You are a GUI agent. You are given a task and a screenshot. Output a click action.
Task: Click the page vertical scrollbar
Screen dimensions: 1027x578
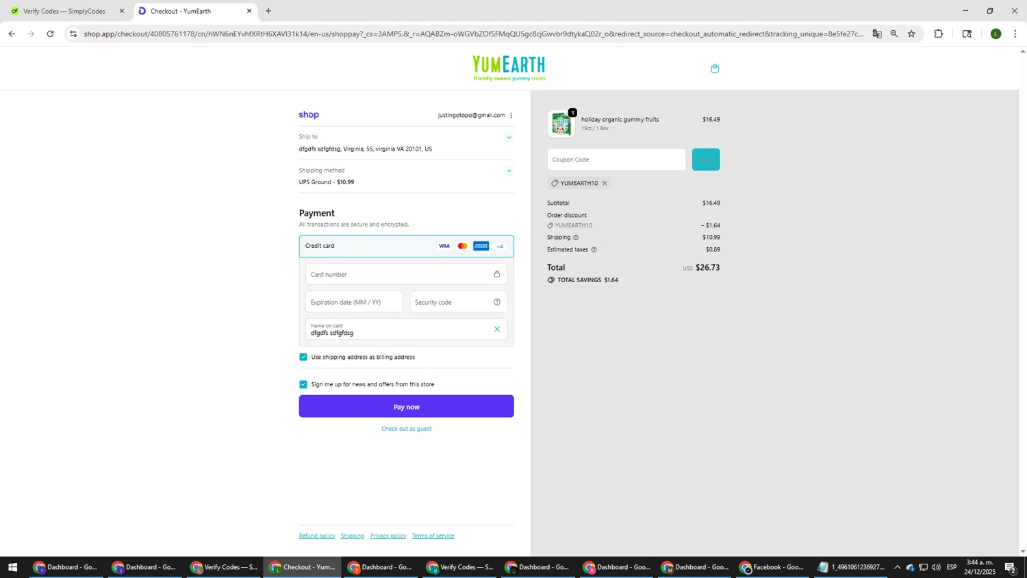1023,301
